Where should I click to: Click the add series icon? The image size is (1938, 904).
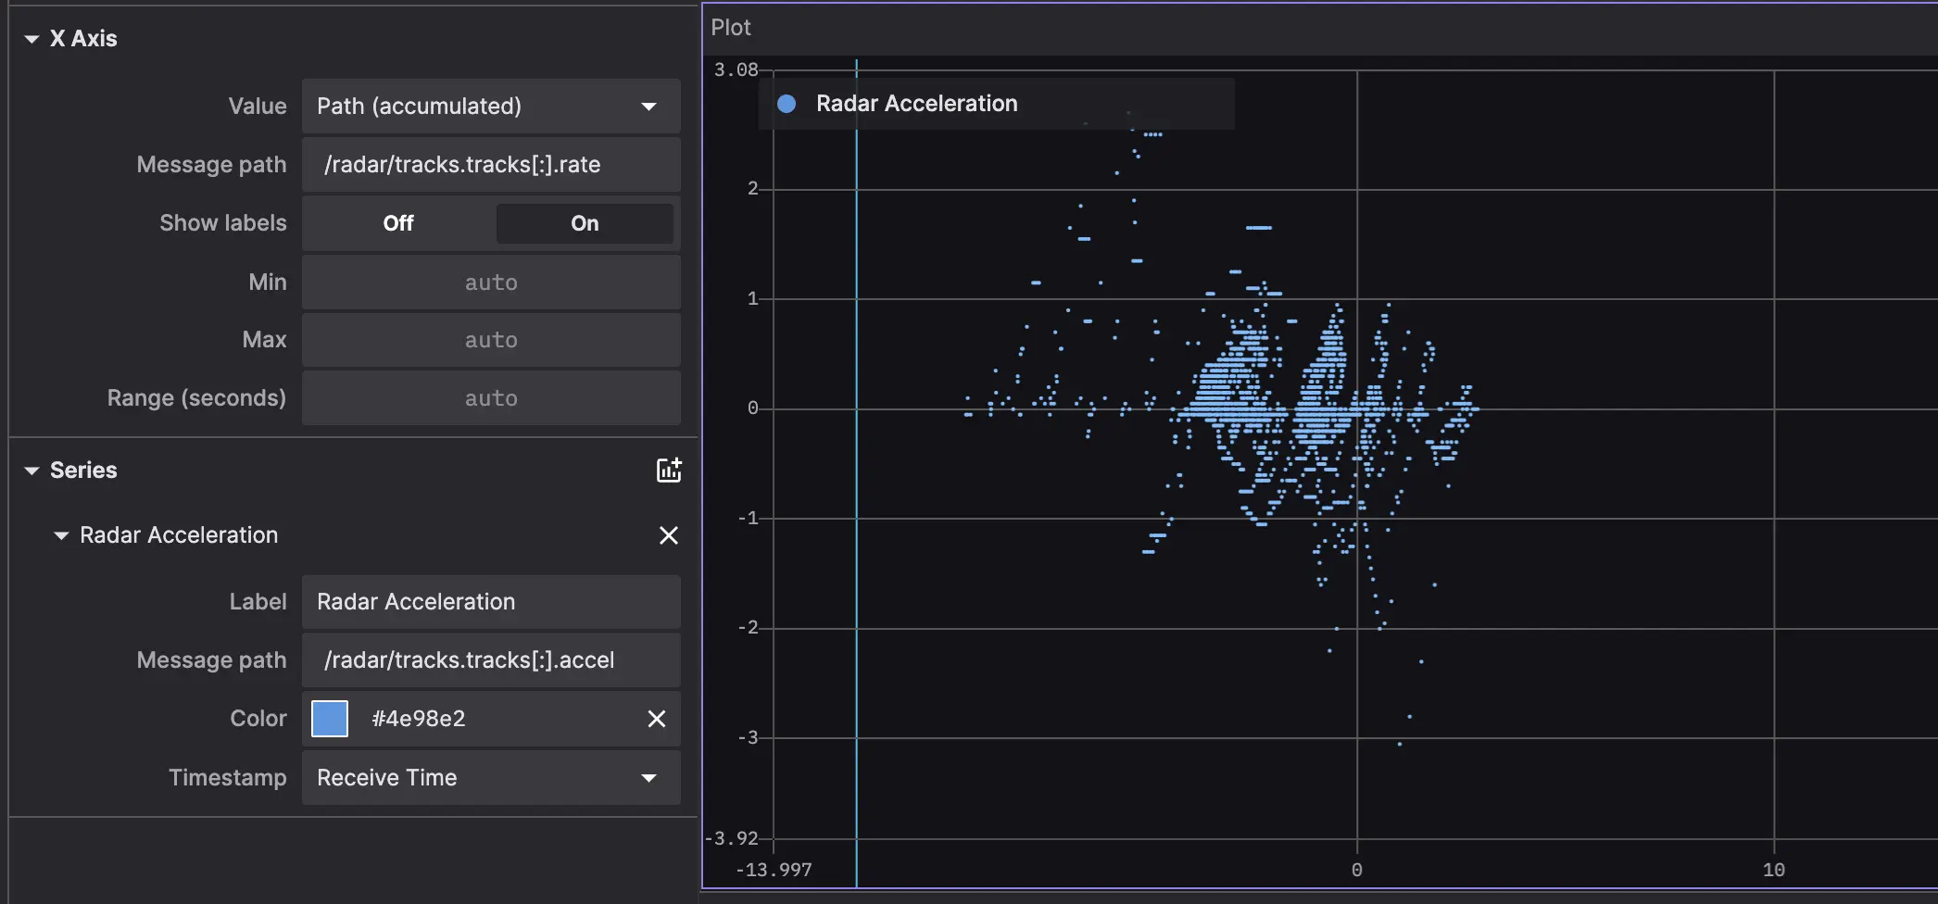click(668, 471)
